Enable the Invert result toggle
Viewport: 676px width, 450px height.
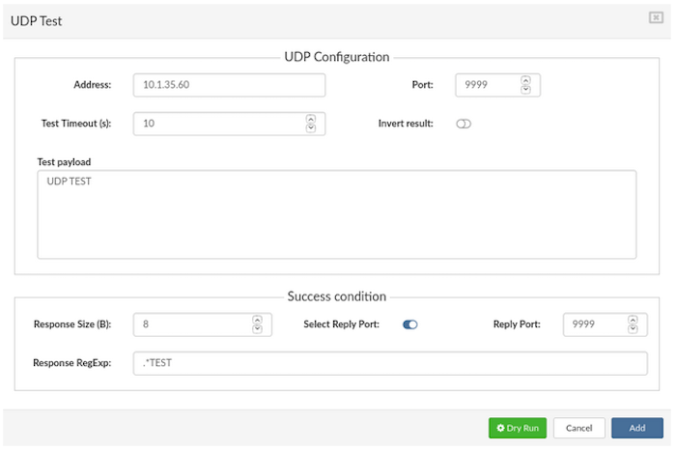464,124
